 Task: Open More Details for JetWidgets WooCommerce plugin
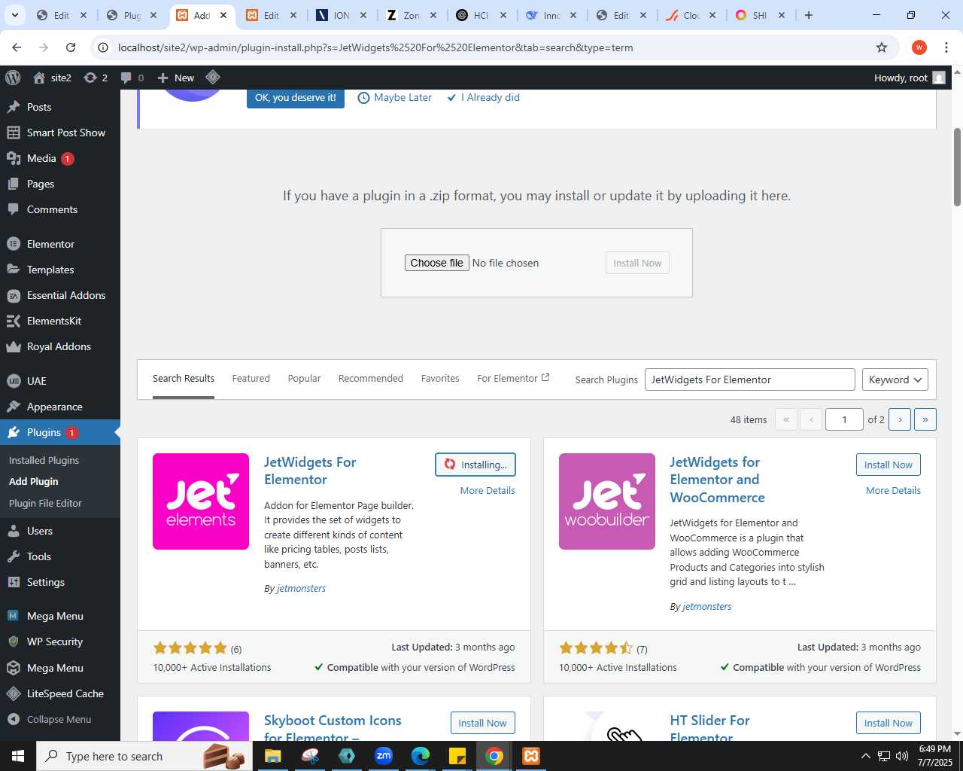click(x=893, y=491)
